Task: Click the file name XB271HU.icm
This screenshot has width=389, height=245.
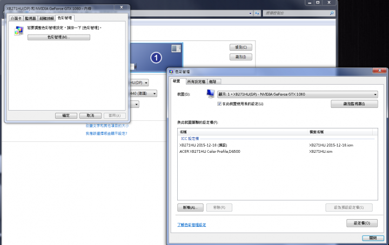Action: [x=321, y=151]
